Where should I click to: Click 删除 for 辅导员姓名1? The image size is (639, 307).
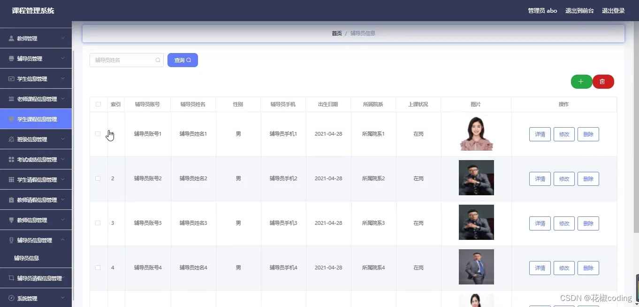[x=588, y=134]
